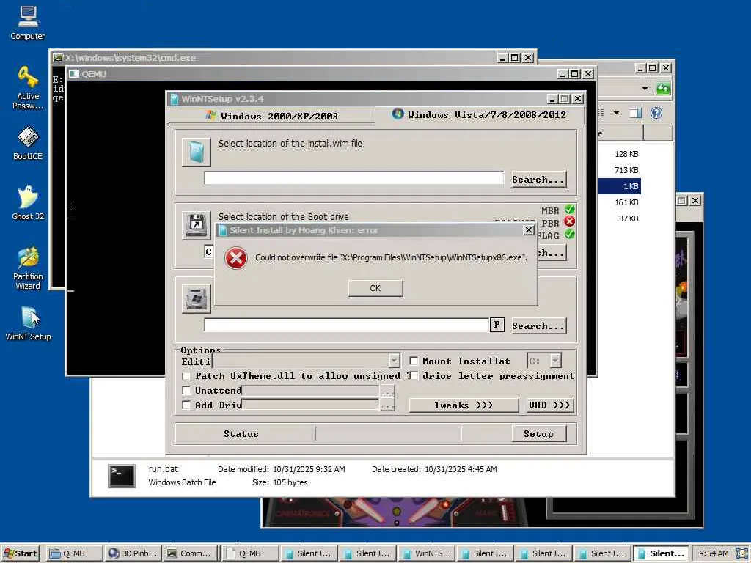Open the Start menu

click(x=20, y=553)
